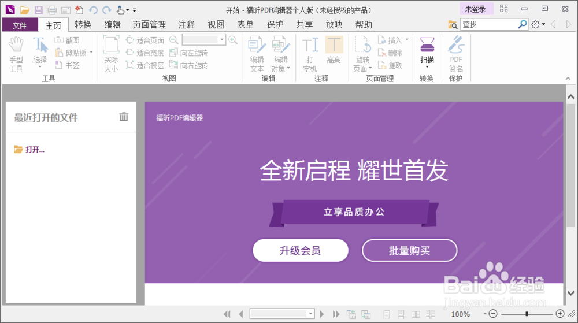The height and width of the screenshot is (323, 578).
Task: Click the open folder icon in quick access toolbar
Action: [x=24, y=10]
